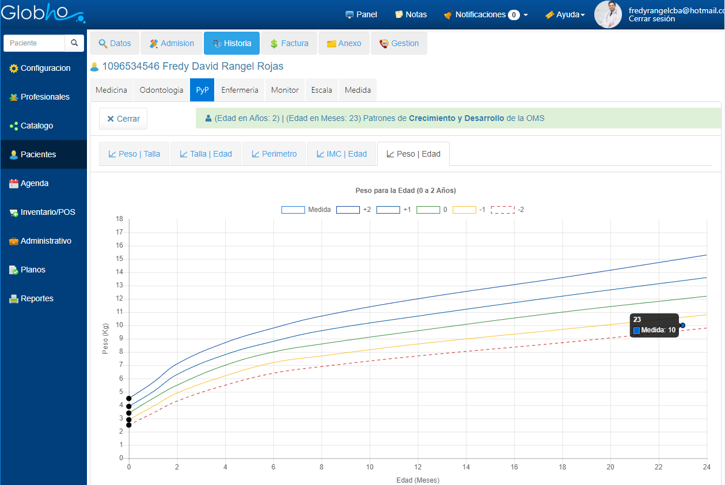
Task: Go to Inventario/POS in sidebar
Action: (x=42, y=212)
